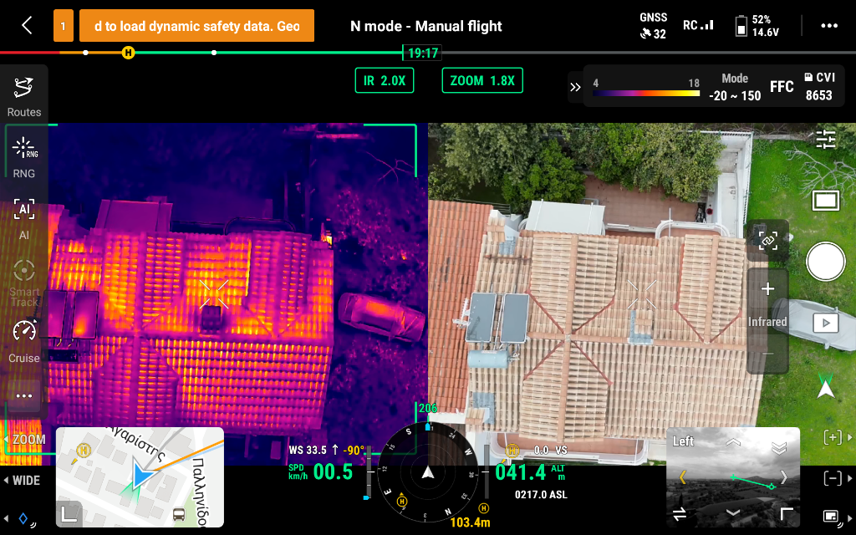Tap the H home point on battery bar
This screenshot has height=535, width=856.
click(128, 53)
